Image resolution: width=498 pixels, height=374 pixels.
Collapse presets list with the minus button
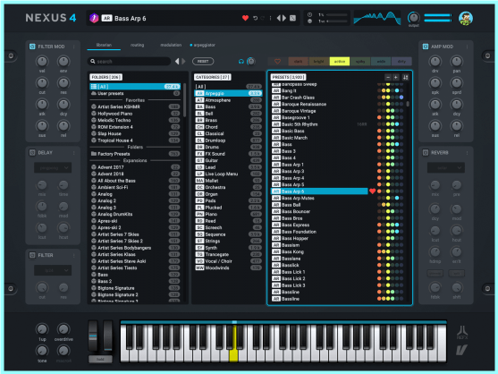click(388, 77)
